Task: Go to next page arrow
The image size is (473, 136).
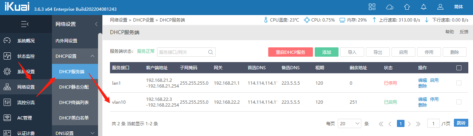Action: pyautogui.click(x=409, y=123)
